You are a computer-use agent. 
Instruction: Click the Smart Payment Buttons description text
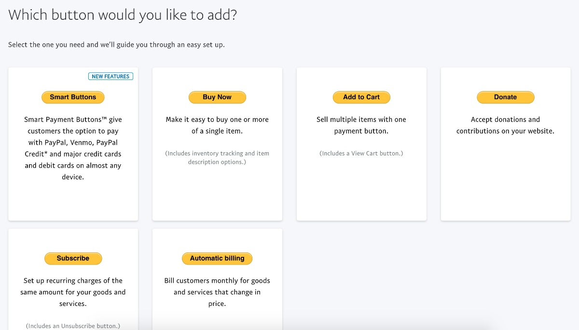tap(73, 148)
